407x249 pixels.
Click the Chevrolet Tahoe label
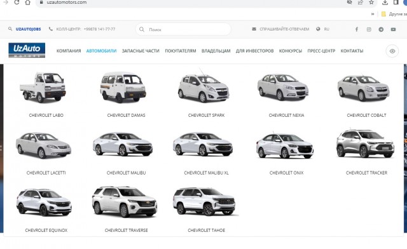tap(206, 231)
